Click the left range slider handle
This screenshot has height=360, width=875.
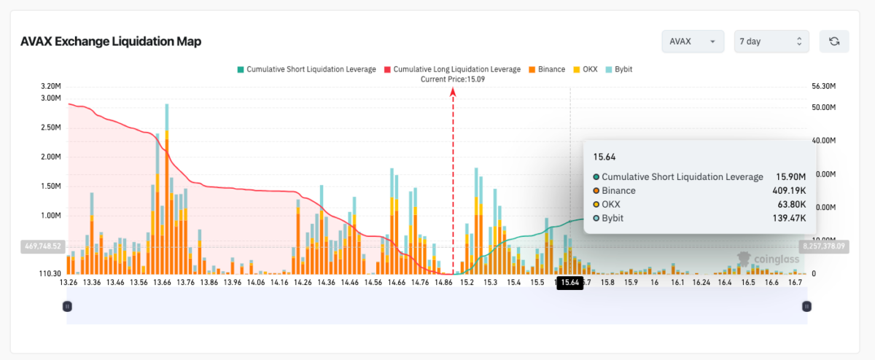[x=67, y=307]
